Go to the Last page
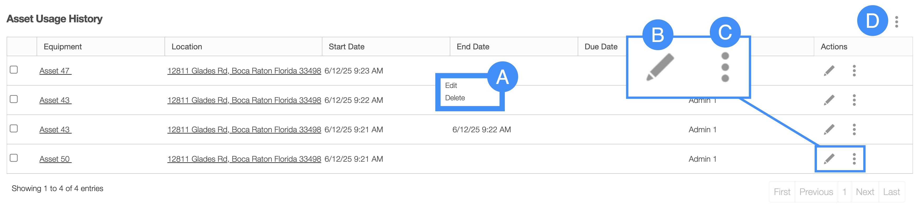This screenshot has height=210, width=918. click(x=891, y=192)
